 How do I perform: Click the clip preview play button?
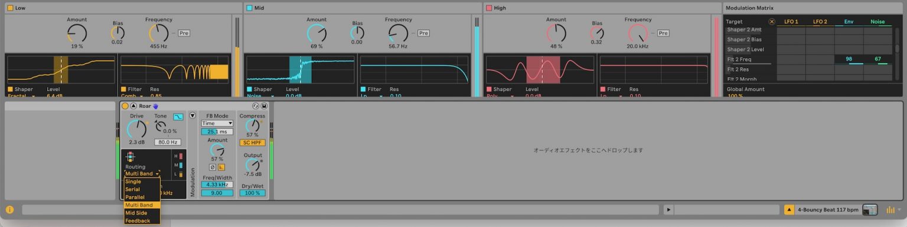pos(668,209)
